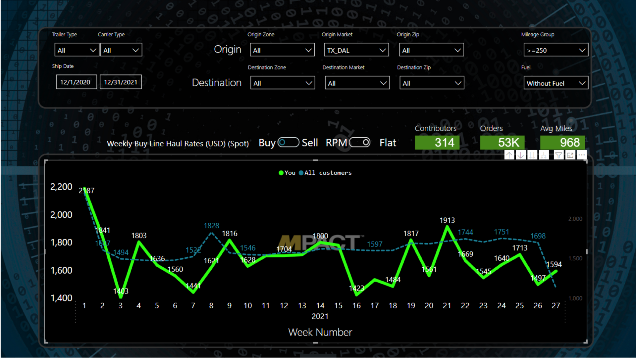Click the Orders 53K card

(x=502, y=143)
